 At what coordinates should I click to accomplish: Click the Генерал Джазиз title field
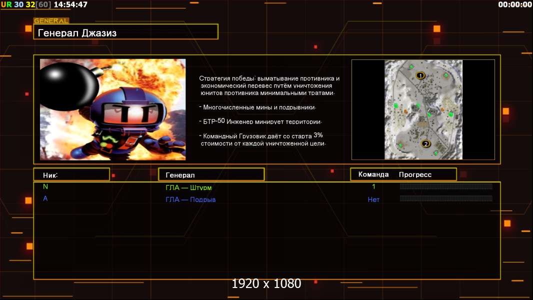pyautogui.click(x=125, y=32)
